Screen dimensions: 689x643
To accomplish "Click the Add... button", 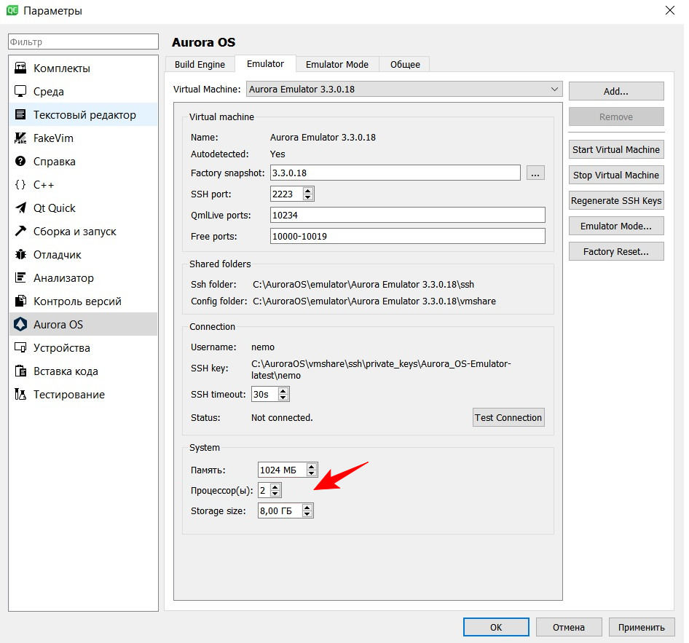I will point(616,91).
